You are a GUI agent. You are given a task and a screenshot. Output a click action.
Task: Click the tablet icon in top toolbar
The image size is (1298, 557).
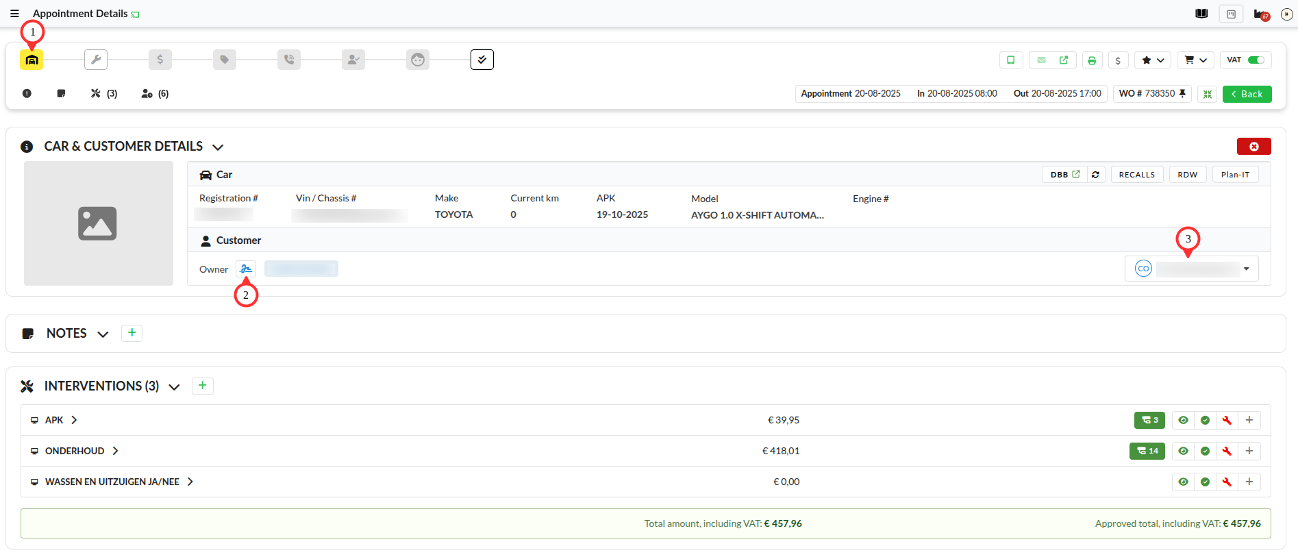1010,60
